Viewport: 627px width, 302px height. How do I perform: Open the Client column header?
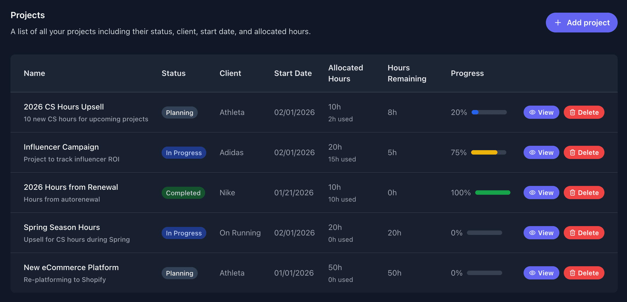tap(230, 73)
